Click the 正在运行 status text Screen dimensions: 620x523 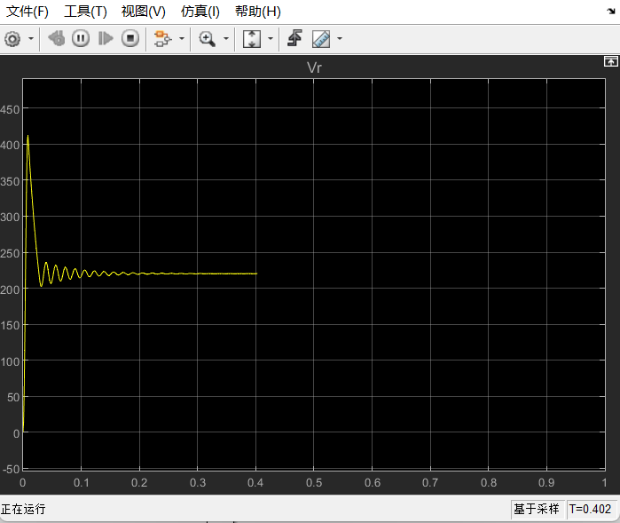click(x=23, y=509)
